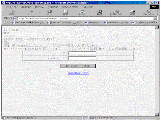Screen dimensions: 162x121
Task: Open the History (履歴) toolbar icon
Action: pyautogui.click(x=132, y=13)
